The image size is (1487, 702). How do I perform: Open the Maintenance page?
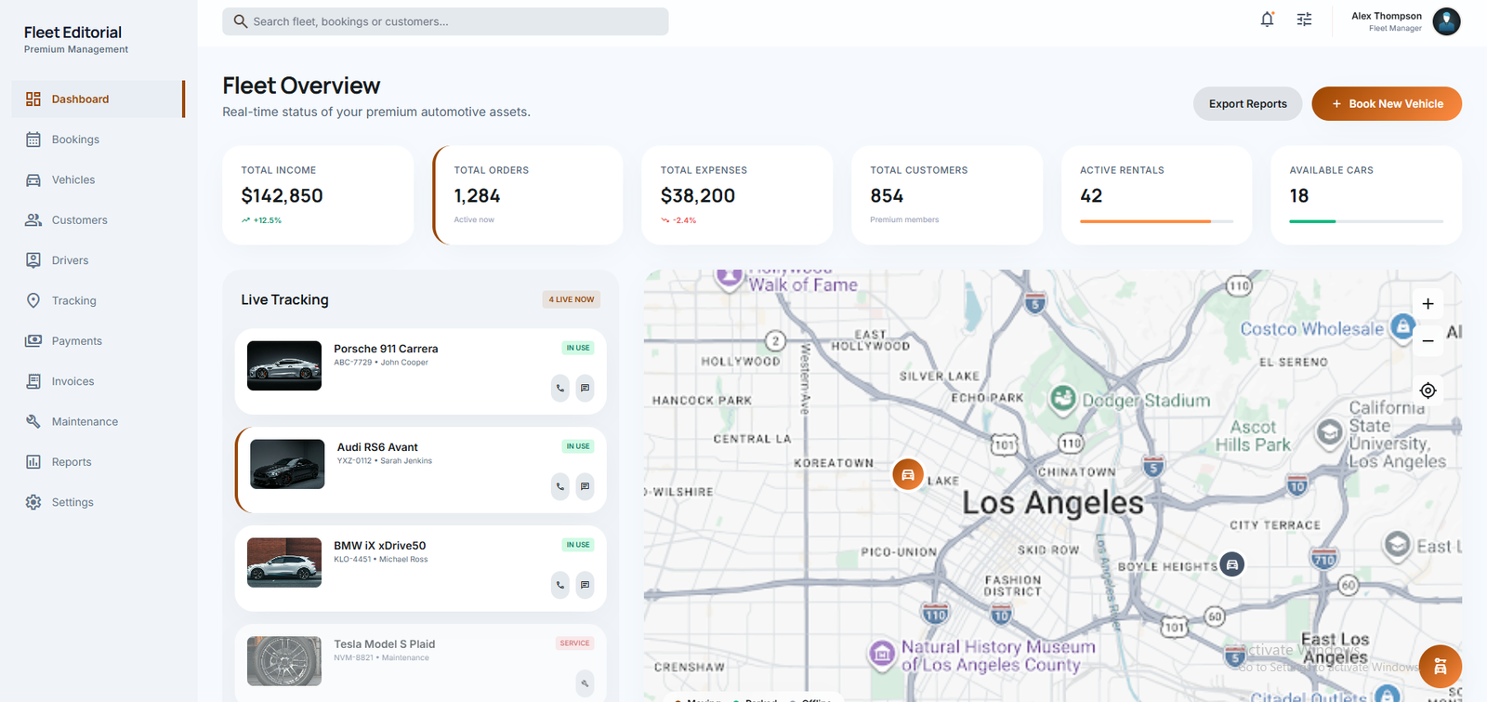98,421
